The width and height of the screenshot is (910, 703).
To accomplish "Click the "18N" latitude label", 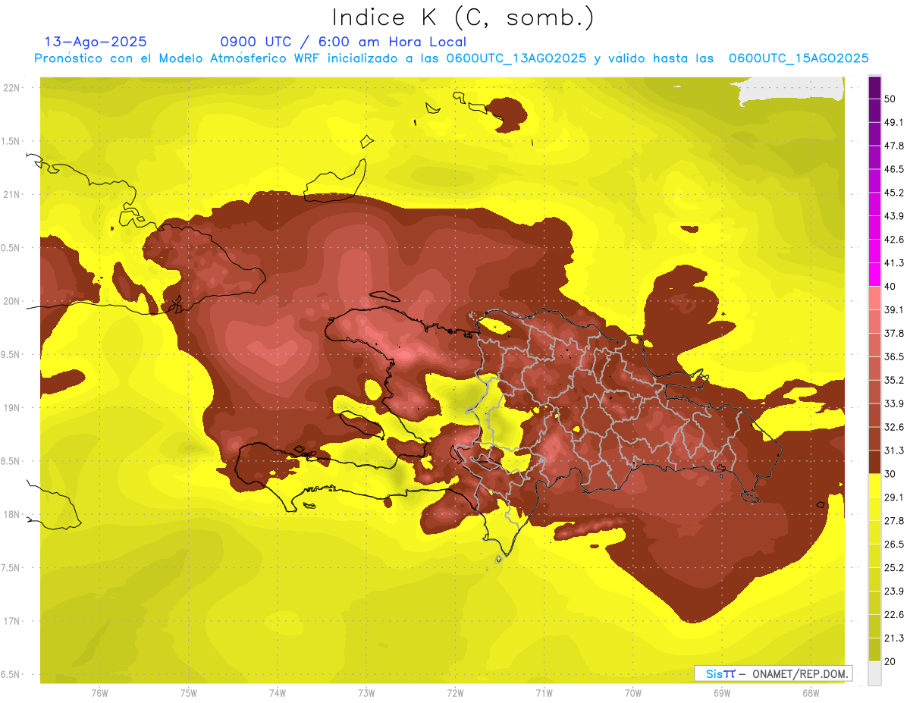I will tap(12, 515).
